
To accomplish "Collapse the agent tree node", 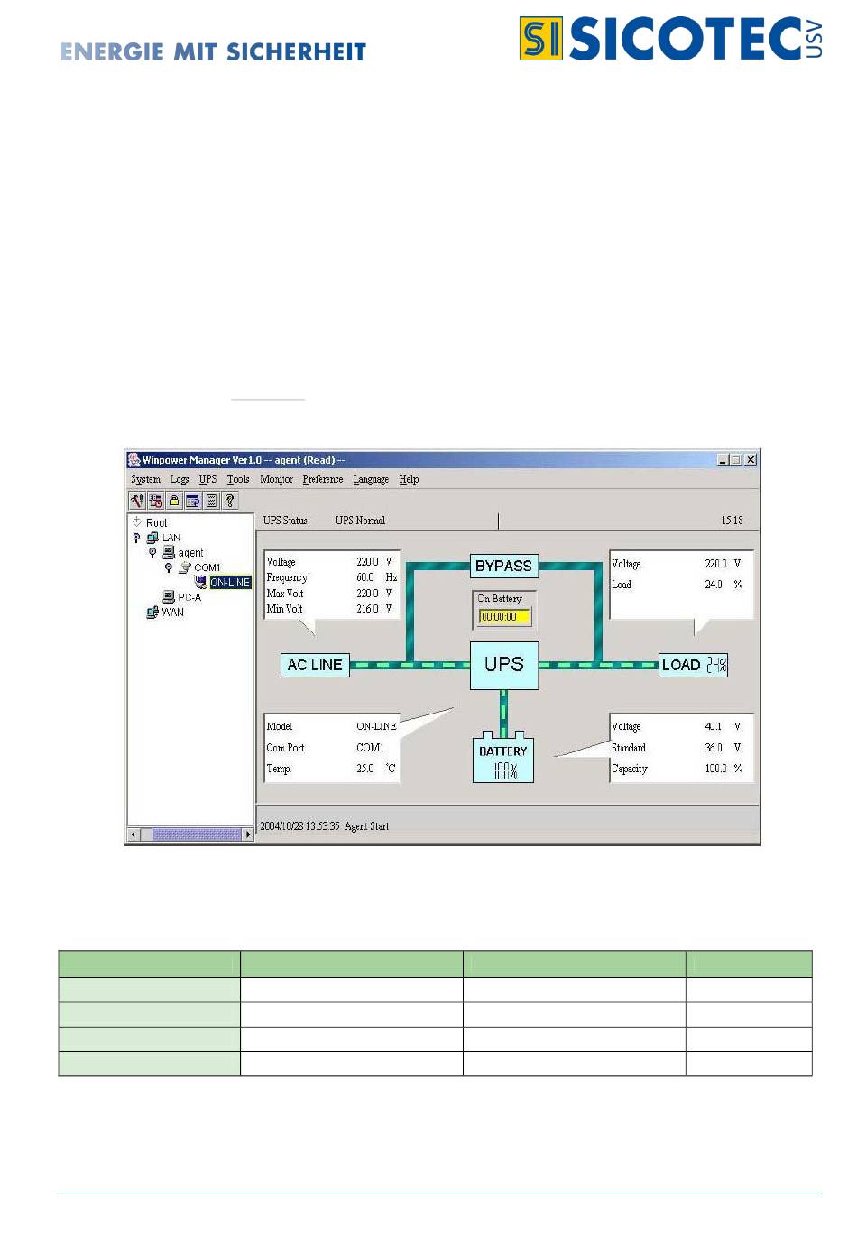I will [x=152, y=553].
